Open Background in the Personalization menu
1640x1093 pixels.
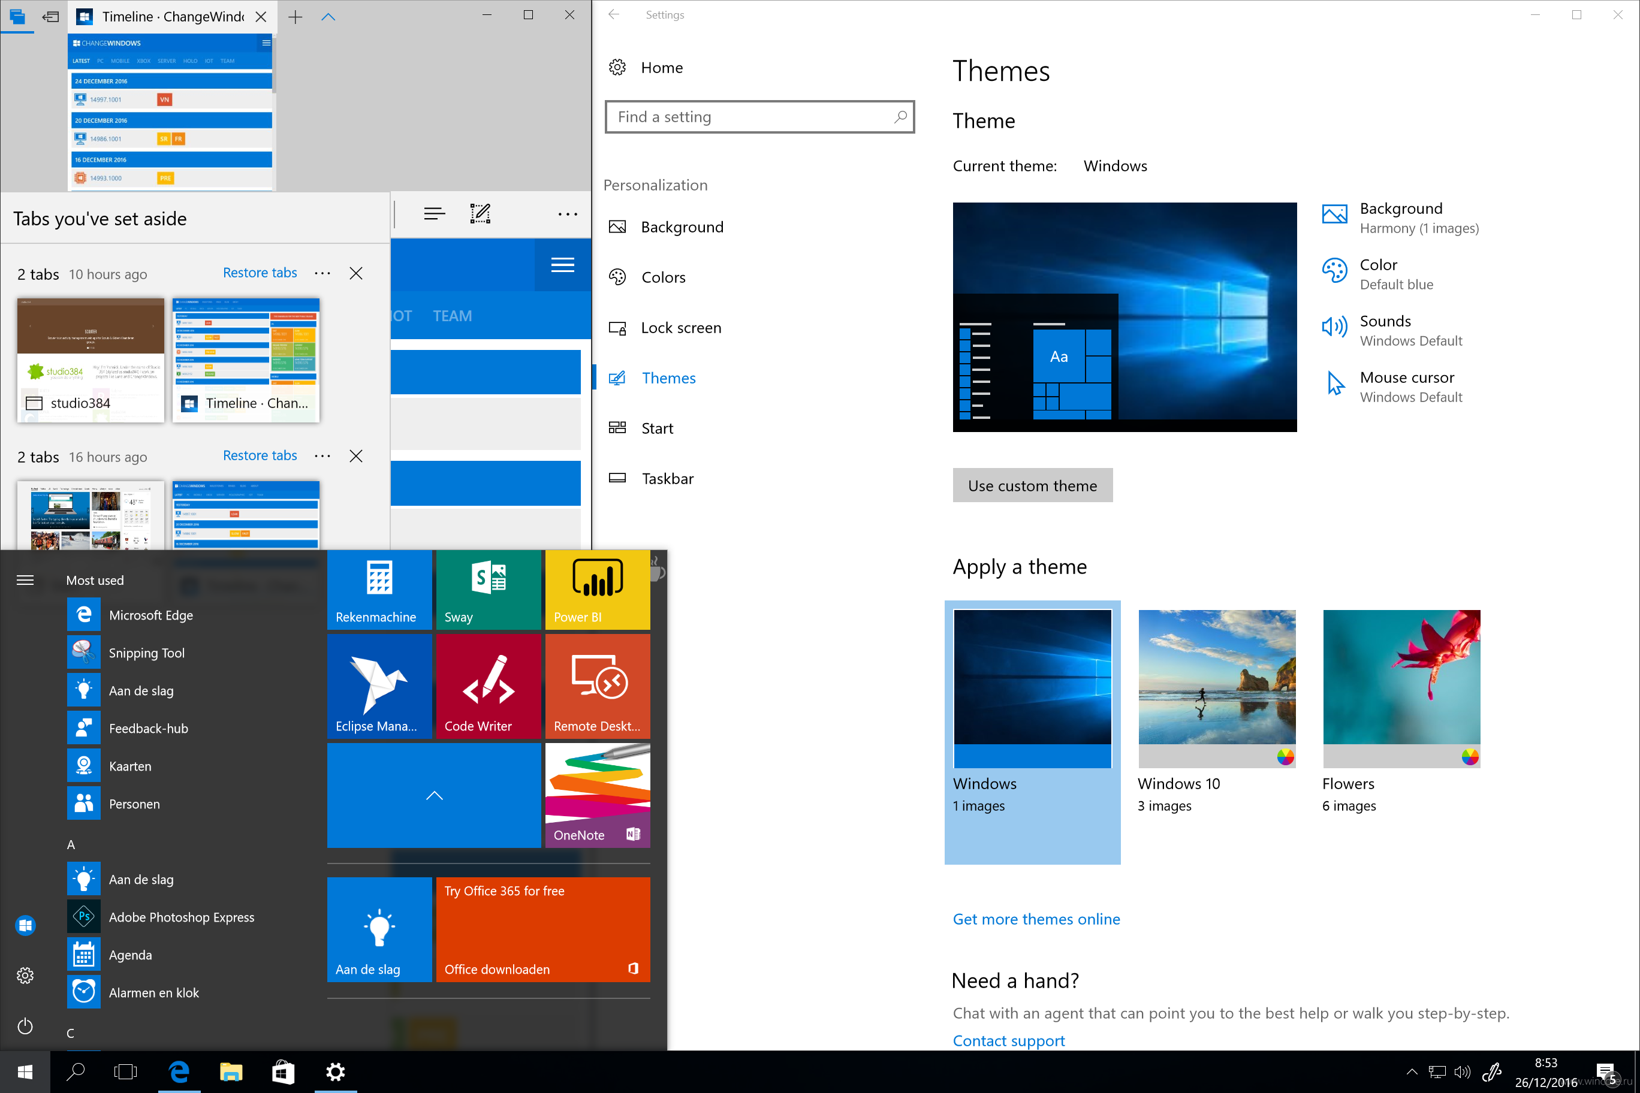667,227
